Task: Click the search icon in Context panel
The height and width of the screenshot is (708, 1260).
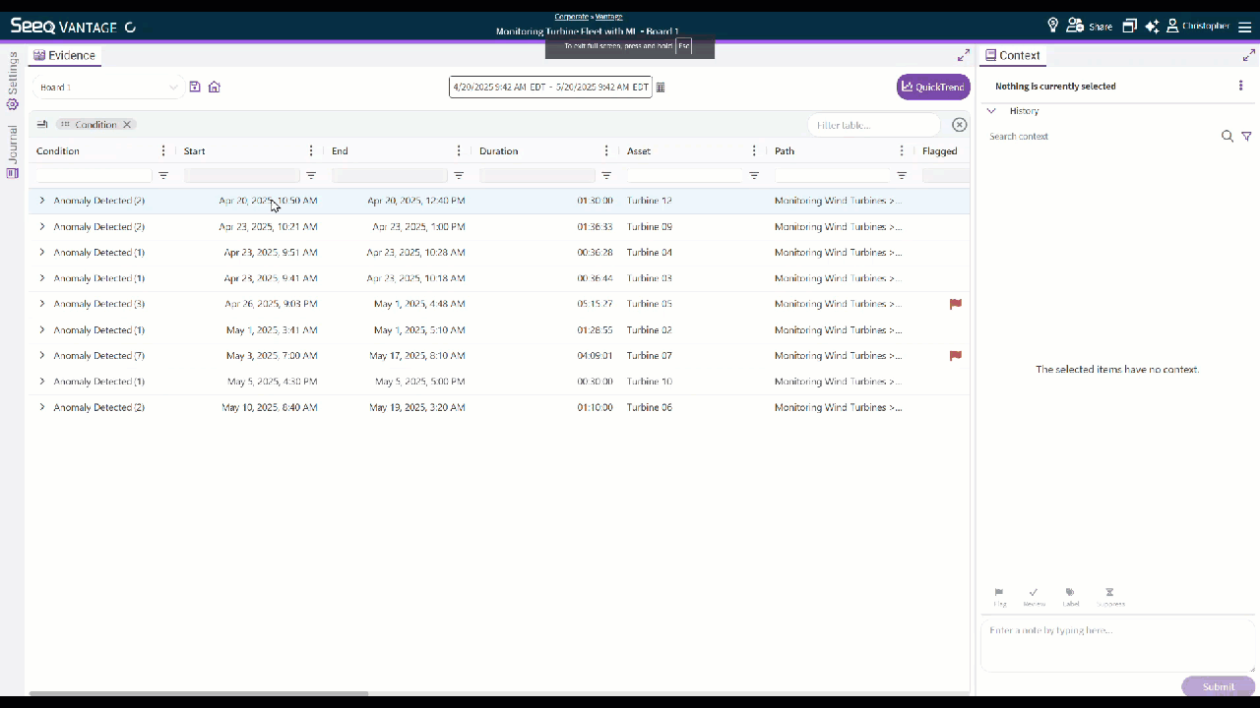Action: 1228,137
